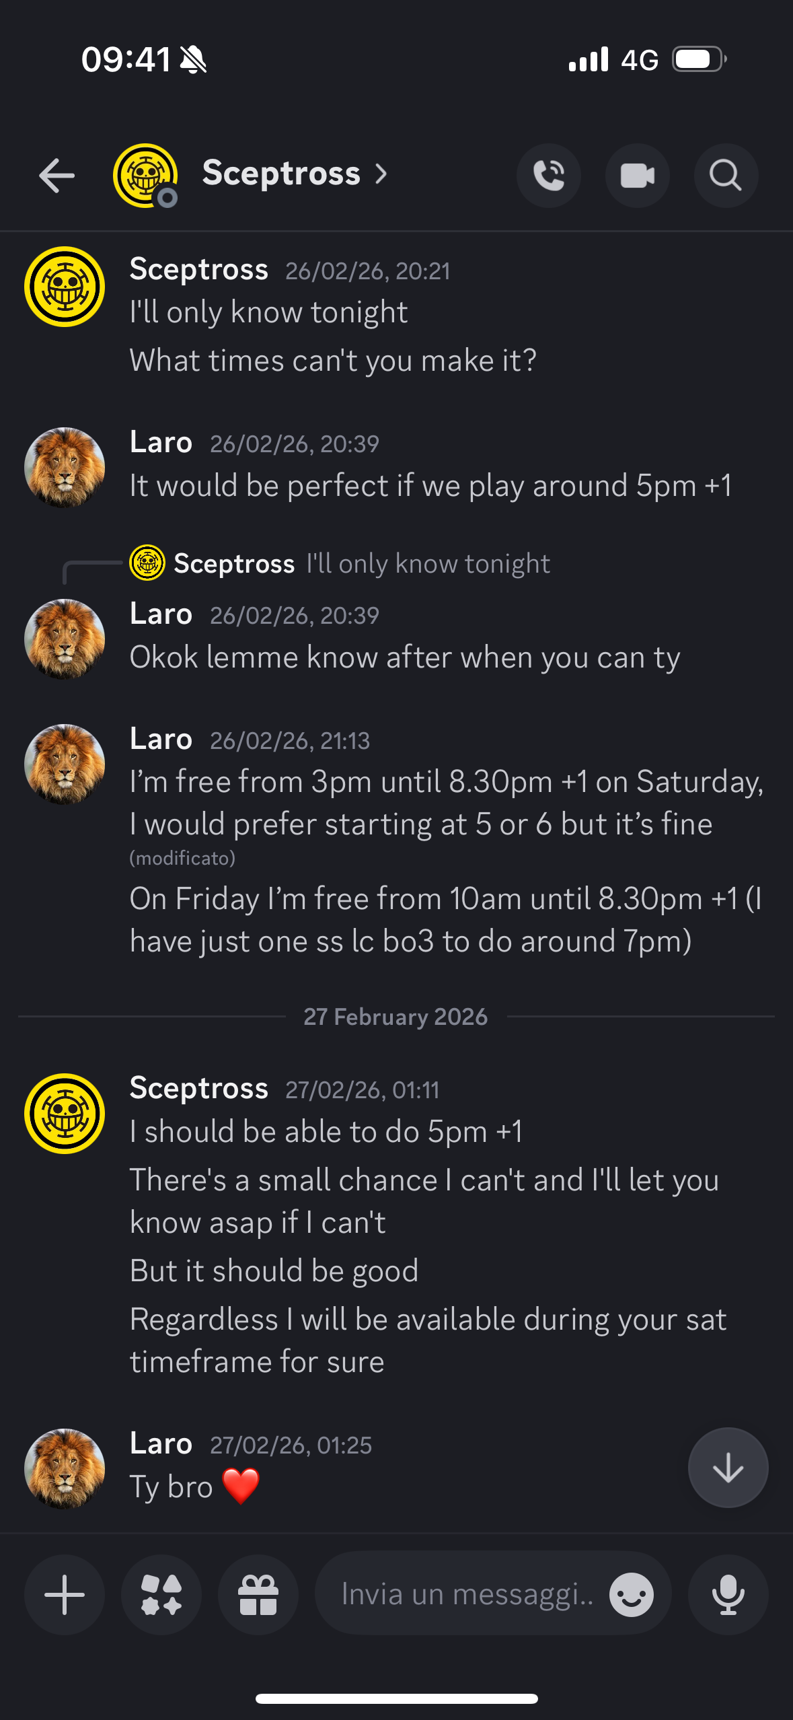This screenshot has height=1720, width=793.
Task: Tap the message 'What times can't you make it?'
Action: 333,361
